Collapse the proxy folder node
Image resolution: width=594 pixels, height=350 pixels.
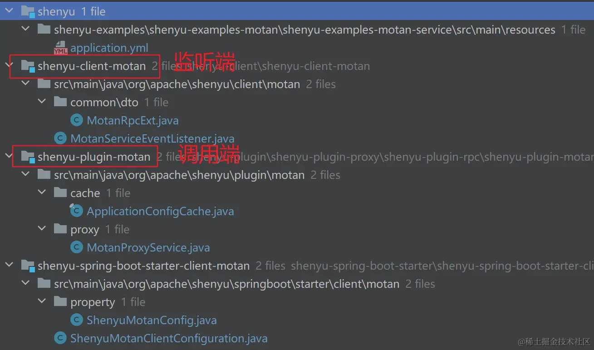(42, 229)
